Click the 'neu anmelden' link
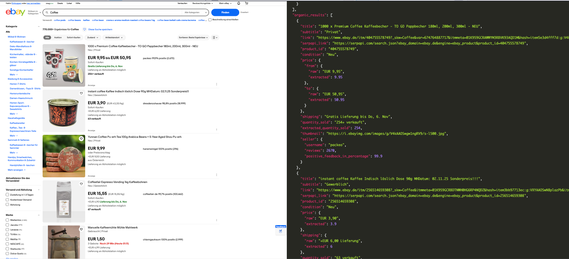The image size is (569, 259). pos(34,3)
